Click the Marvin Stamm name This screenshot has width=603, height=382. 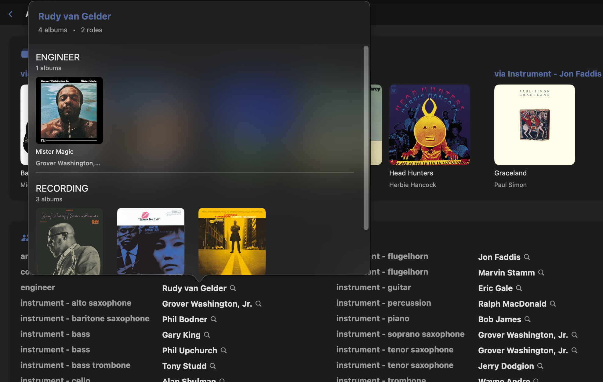point(507,272)
